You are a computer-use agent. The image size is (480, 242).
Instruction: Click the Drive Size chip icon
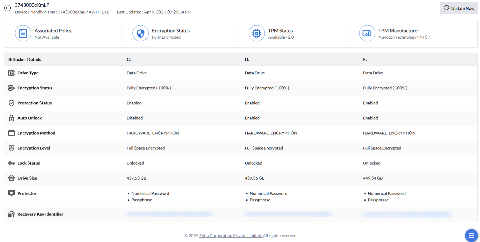point(11,178)
